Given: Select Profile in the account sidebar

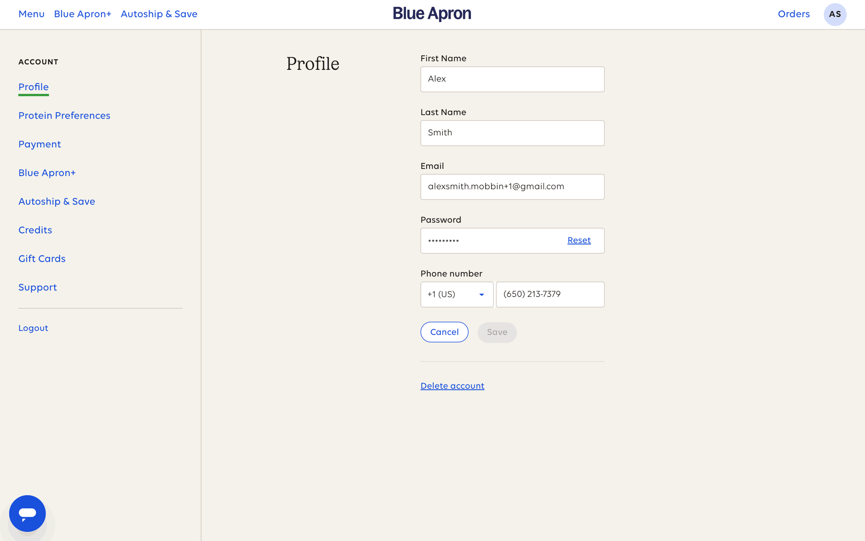Looking at the screenshot, I should tap(33, 87).
